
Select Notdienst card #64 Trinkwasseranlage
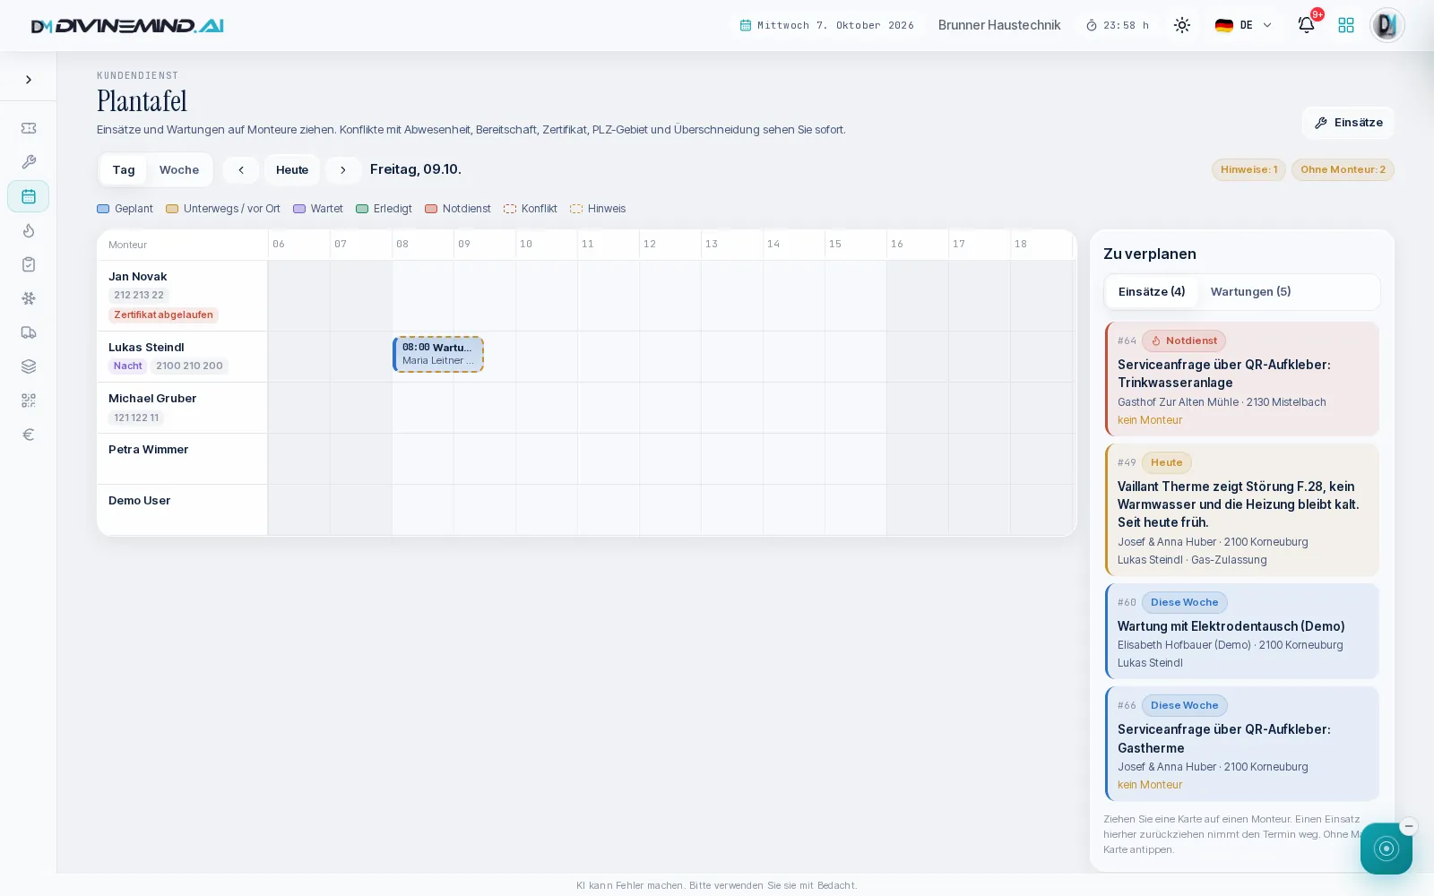[1242, 379]
